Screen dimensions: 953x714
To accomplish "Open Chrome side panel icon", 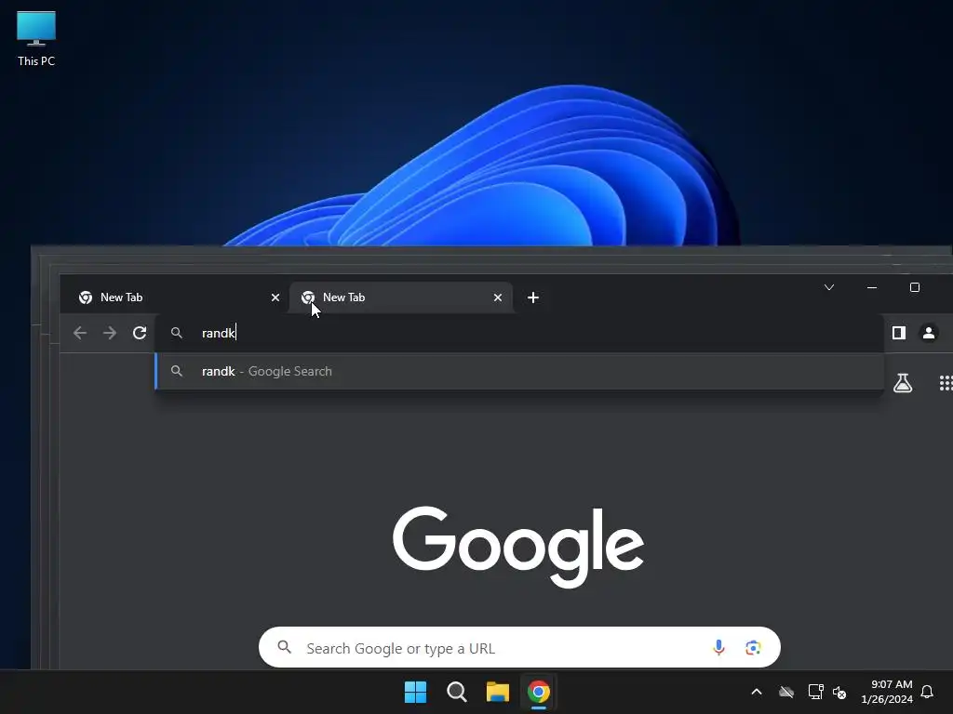I will click(899, 333).
